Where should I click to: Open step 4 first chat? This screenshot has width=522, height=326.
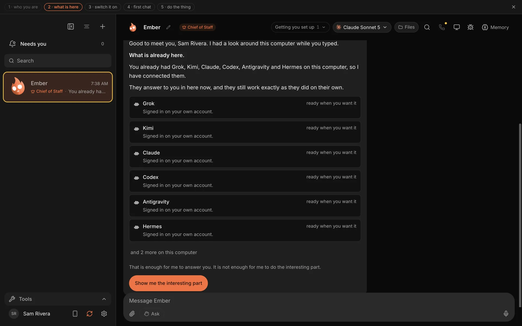[139, 7]
